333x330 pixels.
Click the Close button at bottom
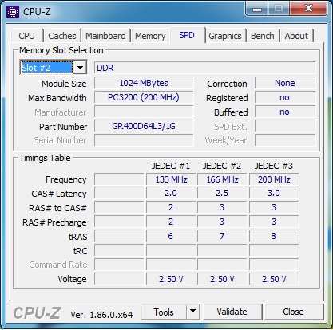(x=293, y=312)
